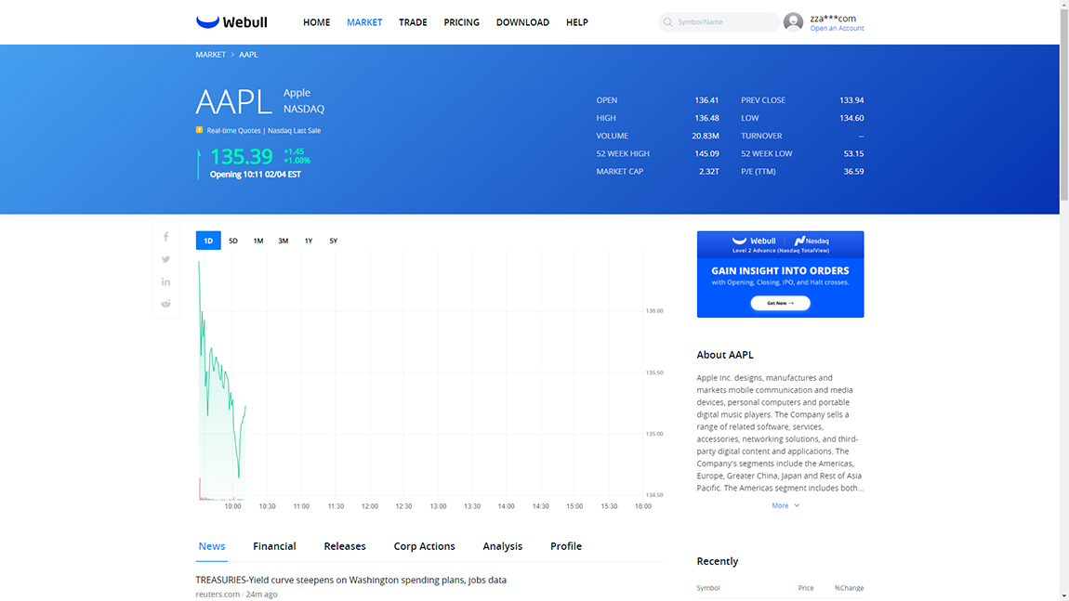Click Get Now button in ad banner

[780, 303]
